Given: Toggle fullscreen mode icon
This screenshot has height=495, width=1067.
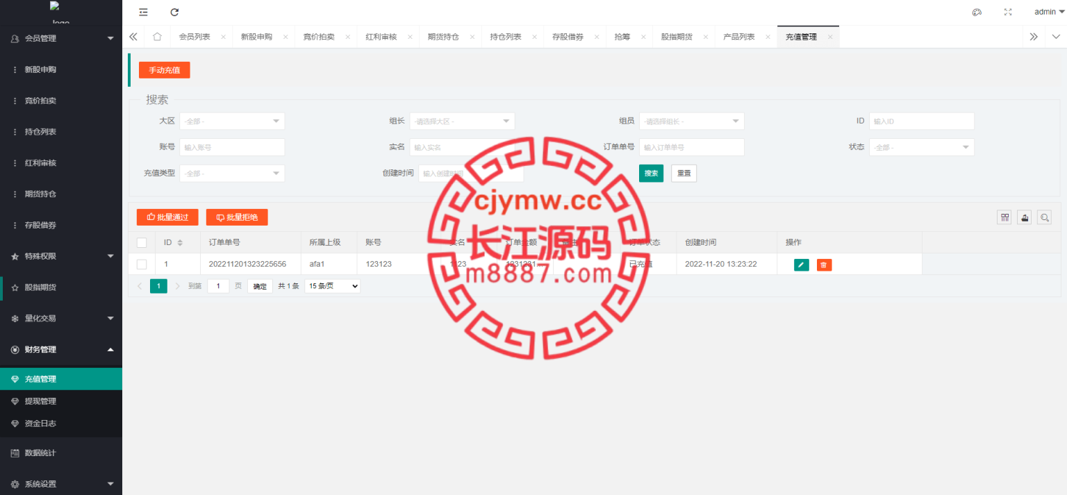Looking at the screenshot, I should tap(1008, 12).
